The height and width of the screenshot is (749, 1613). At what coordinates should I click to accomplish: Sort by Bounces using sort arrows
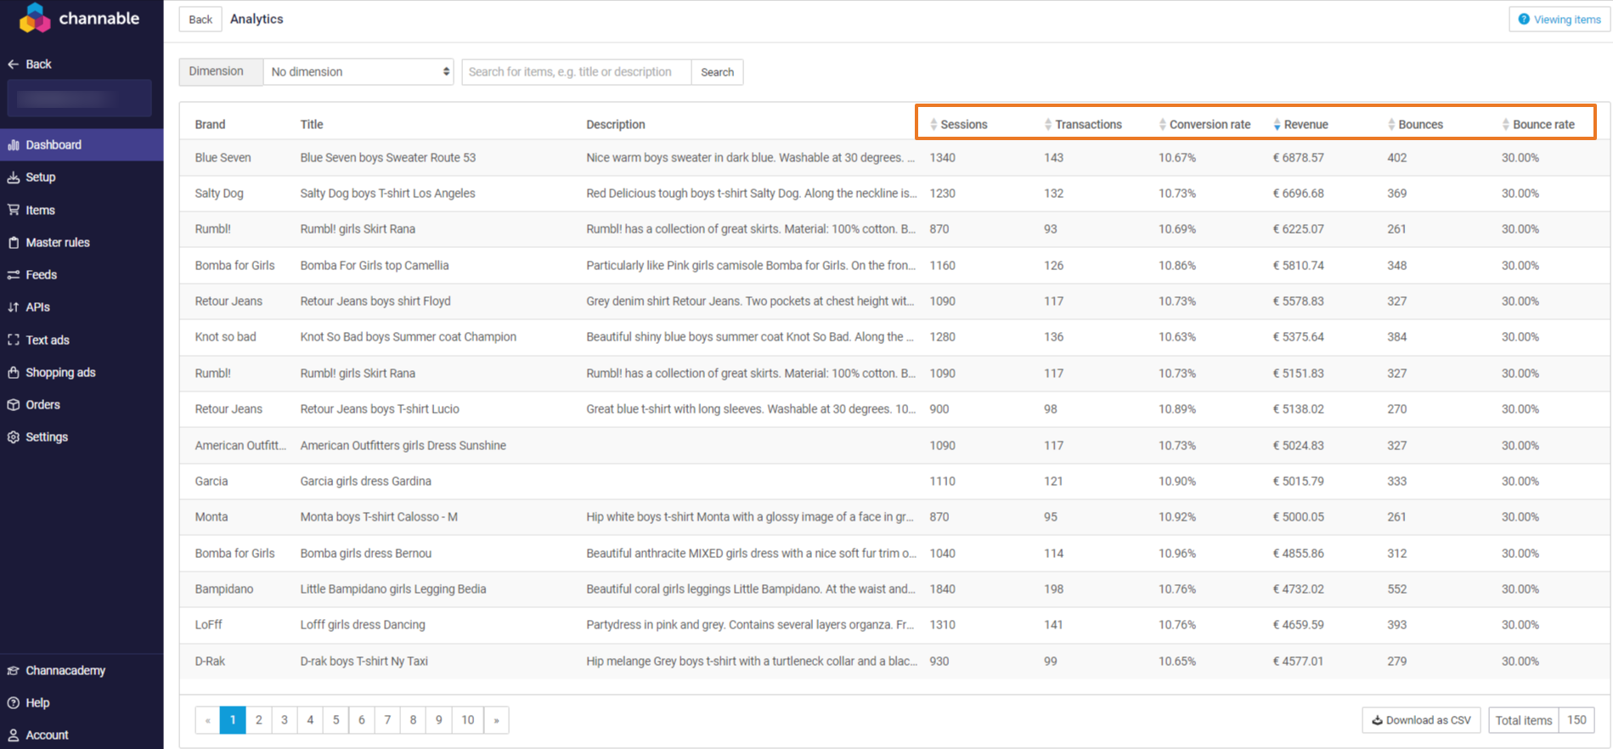click(x=1391, y=125)
